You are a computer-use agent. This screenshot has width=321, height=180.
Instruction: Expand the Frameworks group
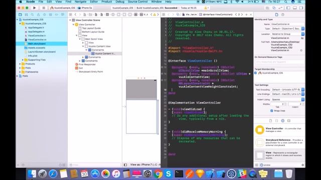(x=20, y=72)
